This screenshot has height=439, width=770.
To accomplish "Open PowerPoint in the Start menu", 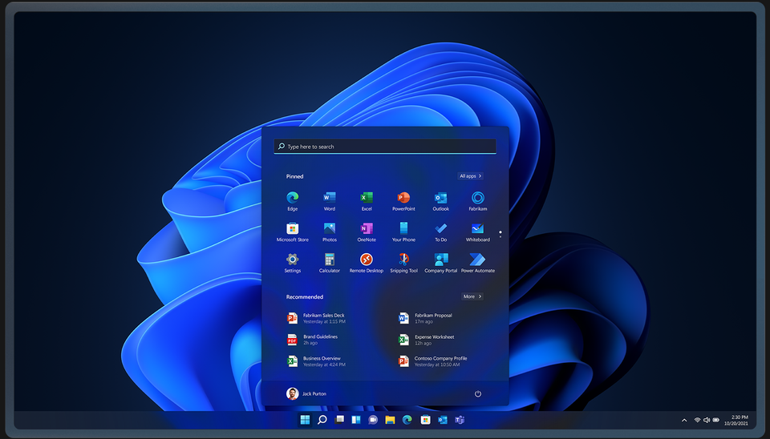I will pyautogui.click(x=403, y=198).
